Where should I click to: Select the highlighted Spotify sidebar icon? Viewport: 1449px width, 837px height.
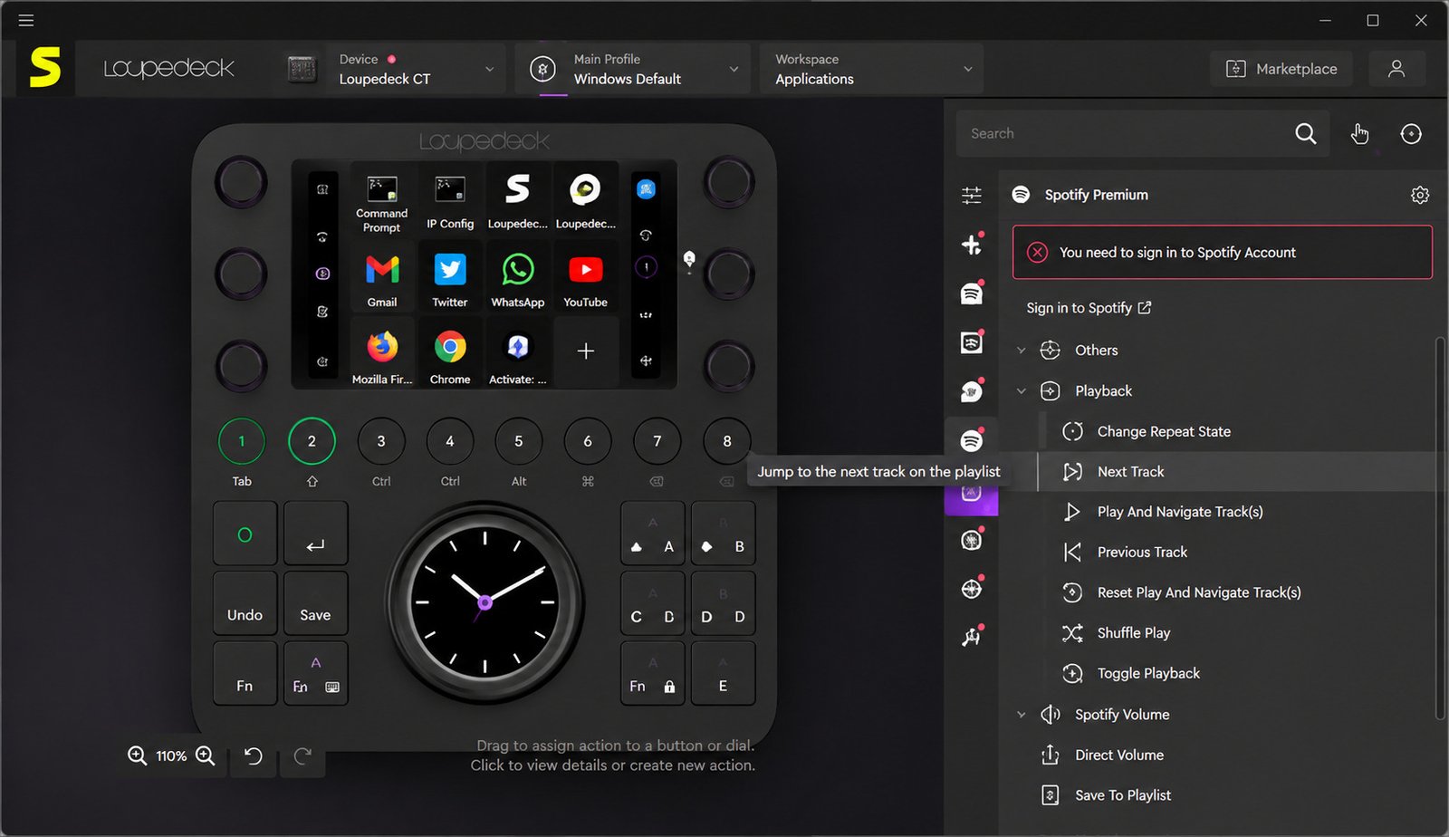tap(972, 441)
